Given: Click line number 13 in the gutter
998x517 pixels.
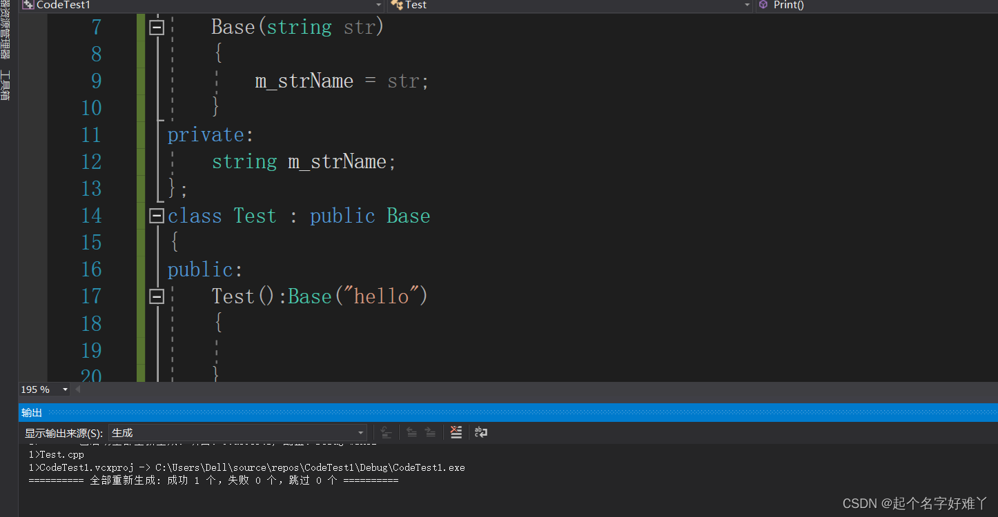Looking at the screenshot, I should point(91,189).
